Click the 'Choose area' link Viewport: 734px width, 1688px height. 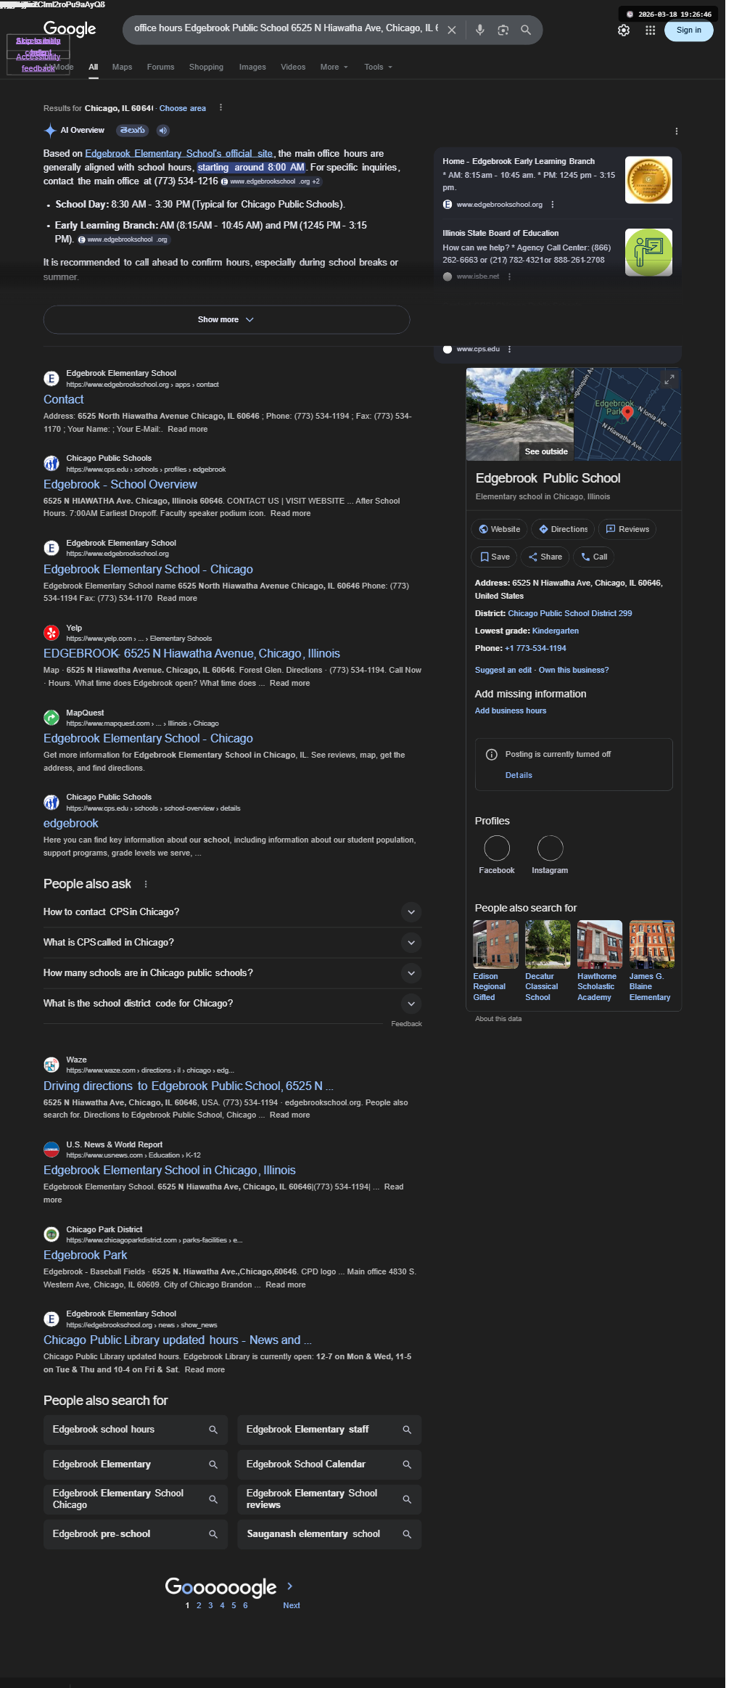182,108
